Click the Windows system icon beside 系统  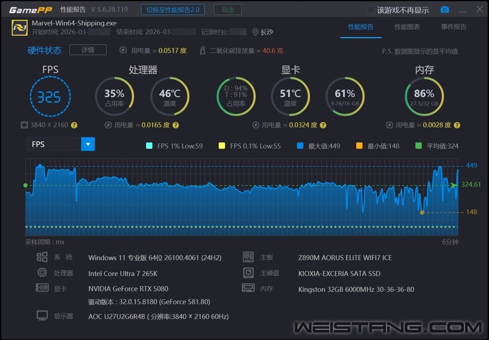[42, 257]
